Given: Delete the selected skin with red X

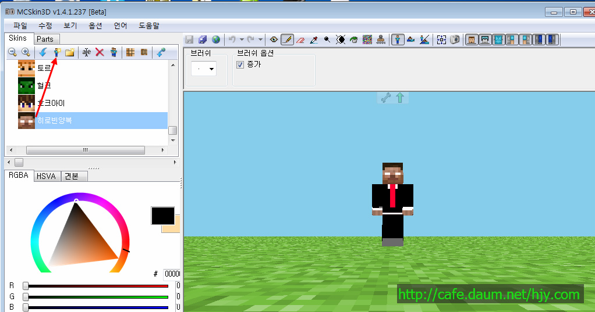Looking at the screenshot, I should (100, 52).
